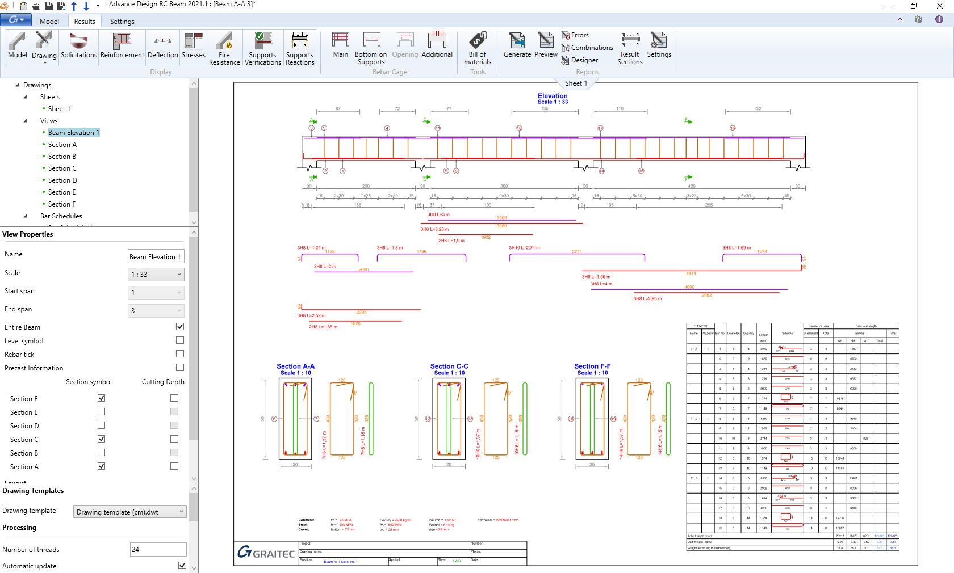This screenshot has height=573, width=954.
Task: Show the Deflection diagram
Action: pyautogui.click(x=162, y=46)
